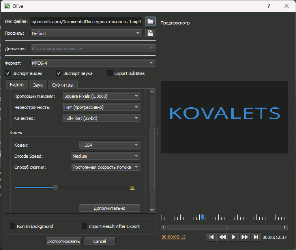Open the Чересстрочность dropdown
The image size is (296, 250).
tap(102, 107)
